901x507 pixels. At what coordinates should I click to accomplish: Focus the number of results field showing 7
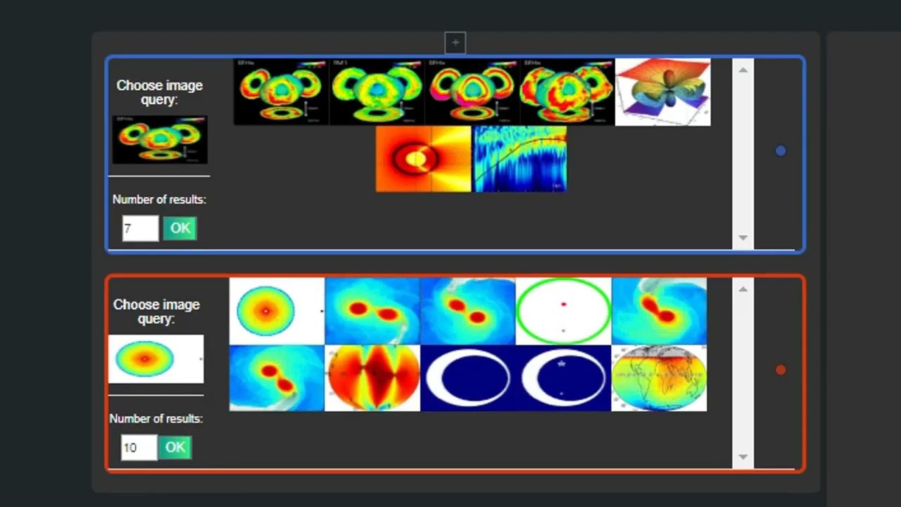(x=140, y=228)
